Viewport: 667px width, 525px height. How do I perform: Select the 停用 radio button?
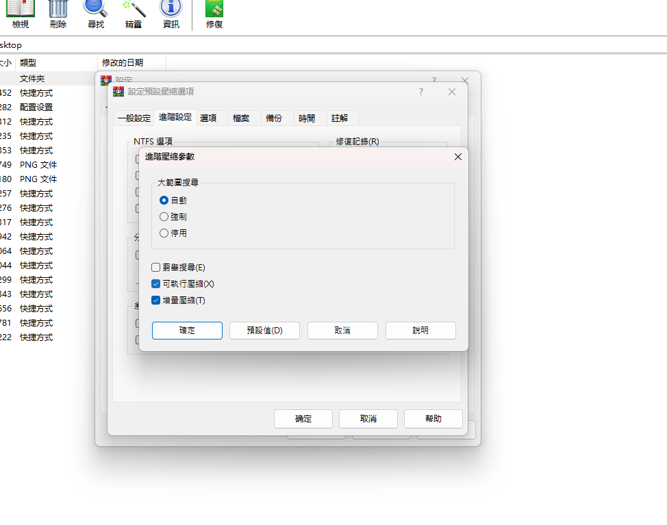coord(164,233)
